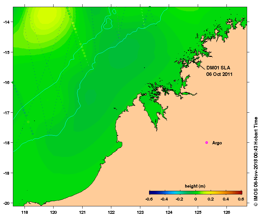261x217 pixels.
Task: Click longitude label '120'
Action: [54, 212]
